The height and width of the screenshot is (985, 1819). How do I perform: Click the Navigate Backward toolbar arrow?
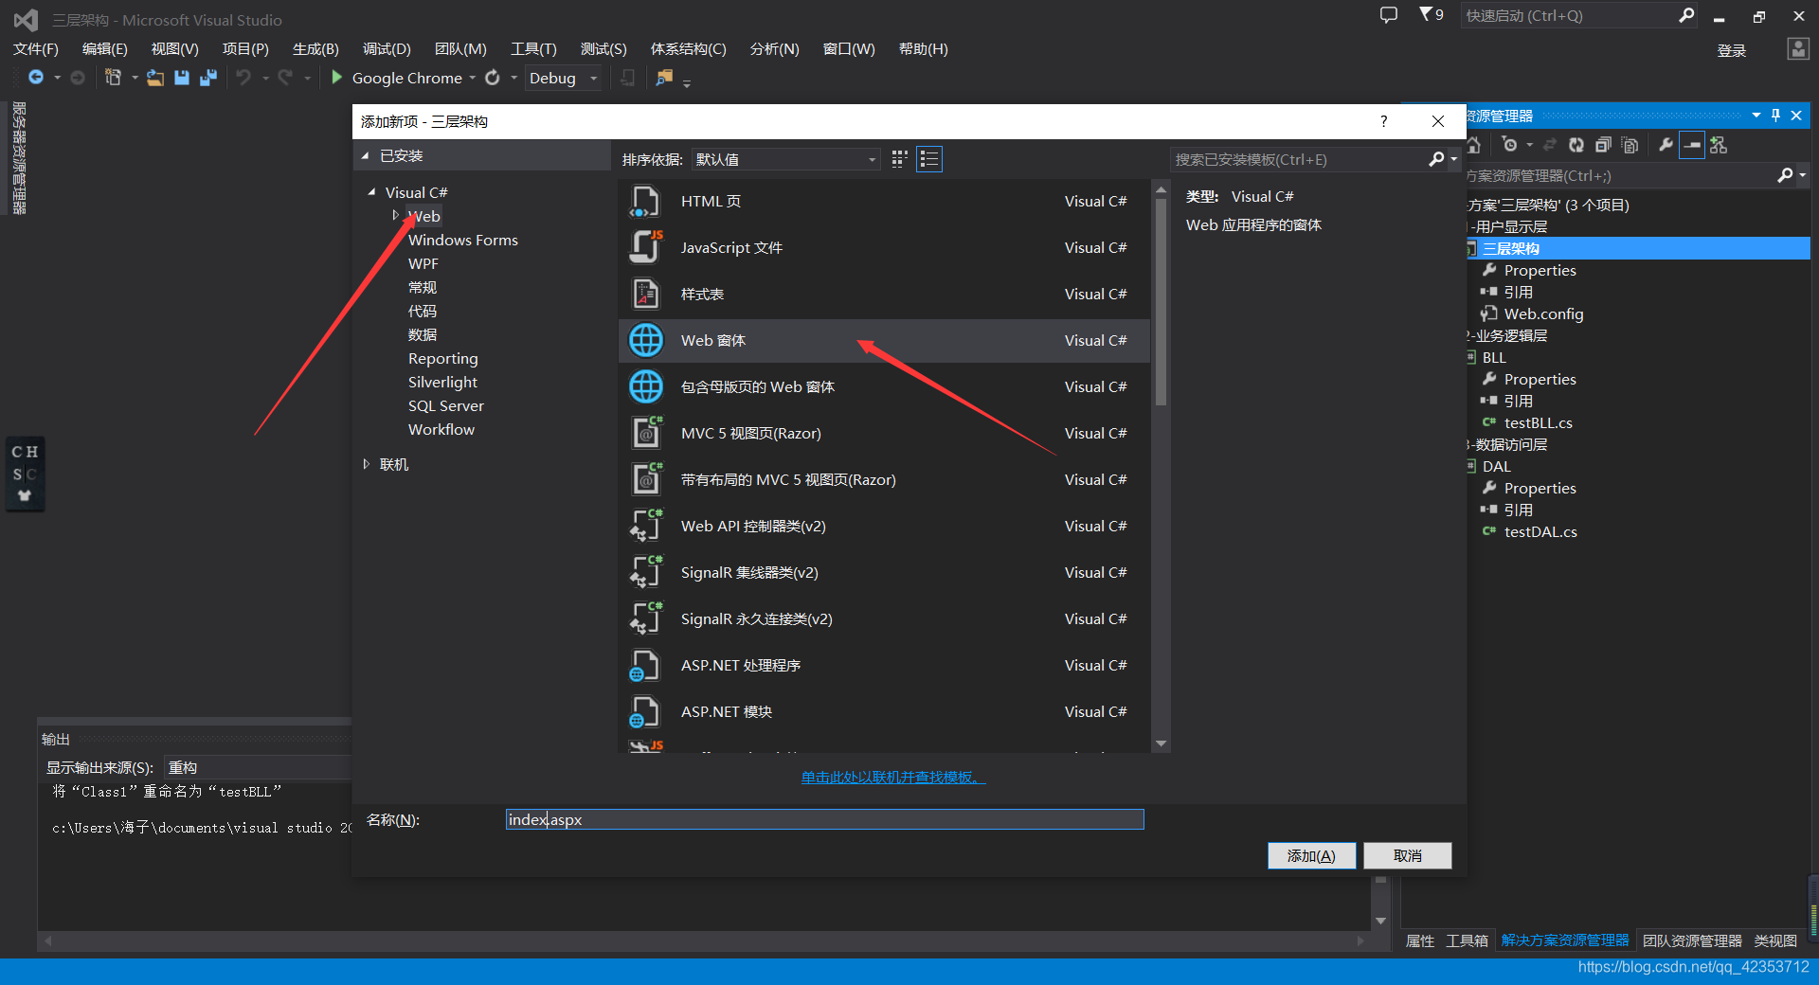[x=36, y=78]
